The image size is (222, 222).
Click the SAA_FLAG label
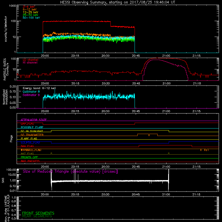(27, 146)
